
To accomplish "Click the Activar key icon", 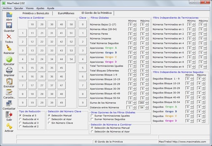I will [9, 126].
